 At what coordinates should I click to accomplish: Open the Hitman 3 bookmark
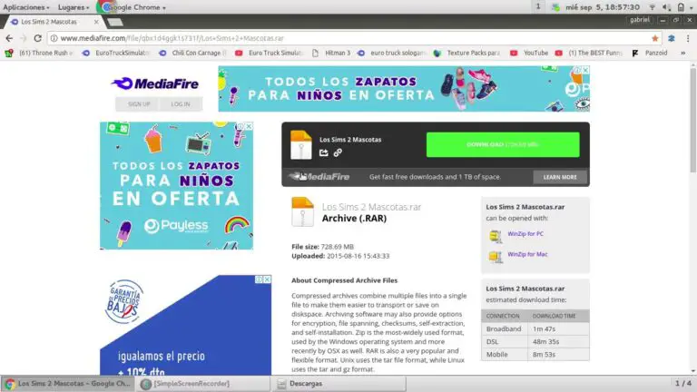(331, 53)
